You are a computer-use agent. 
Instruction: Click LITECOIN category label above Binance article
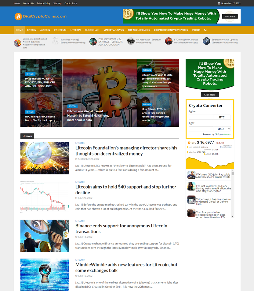coord(80,221)
